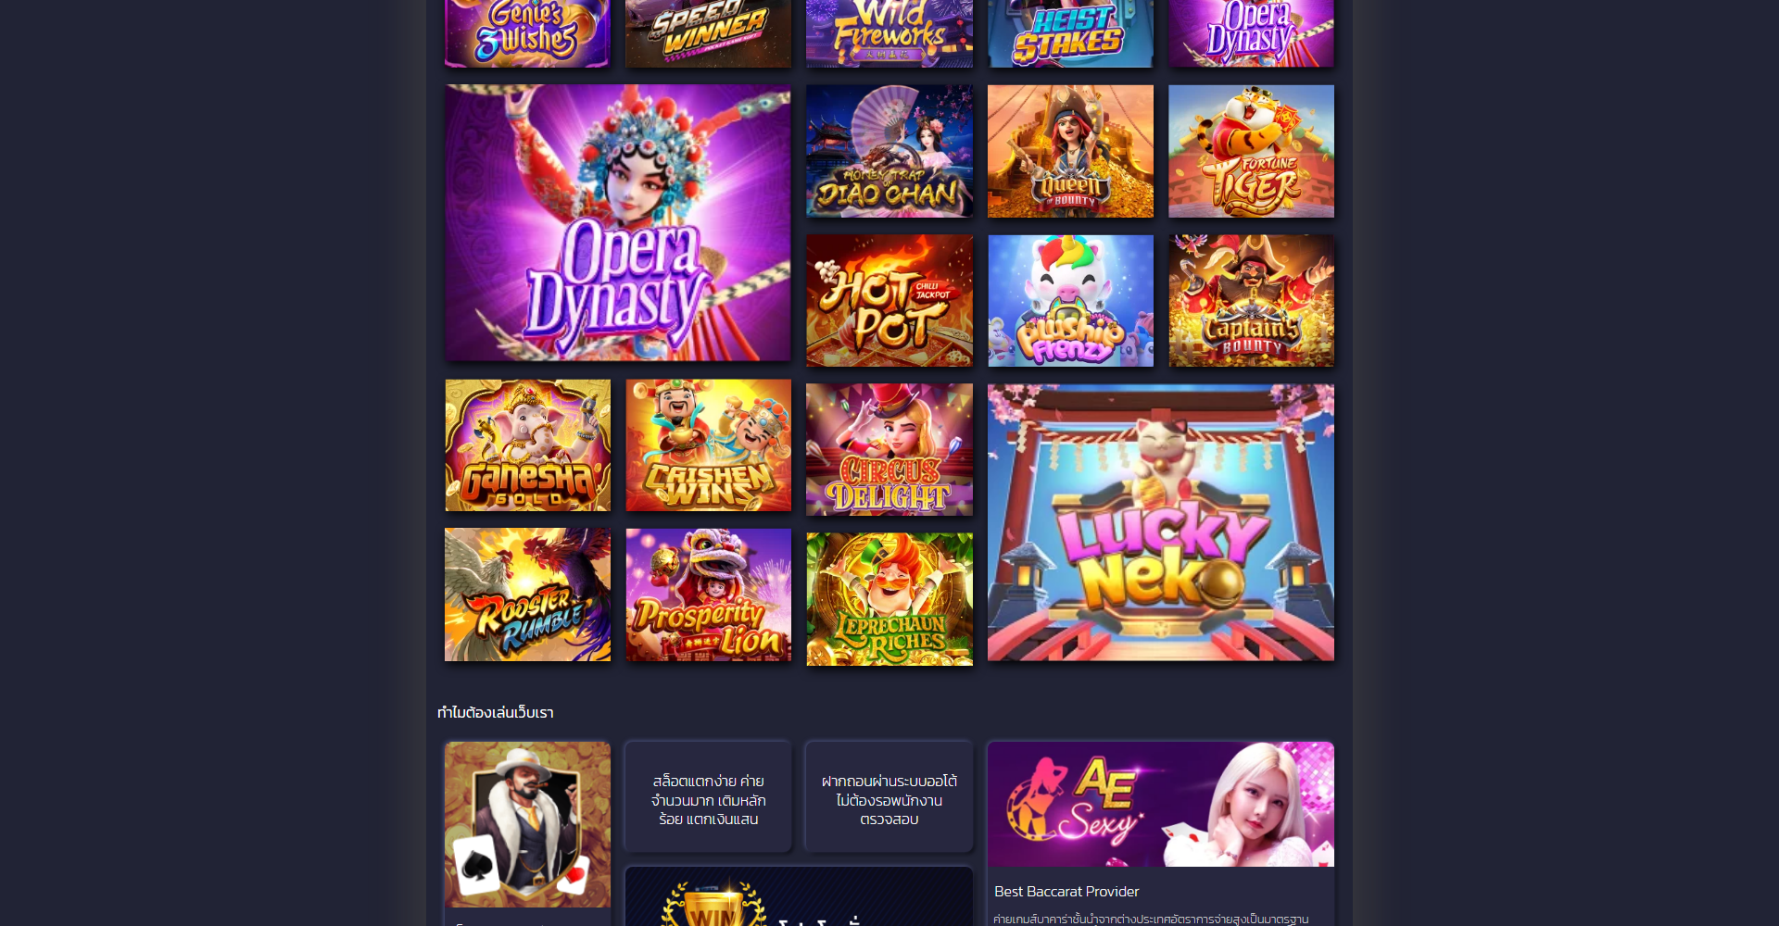Launch Captain's Bounty slot game
This screenshot has height=926, width=1779.
tap(1251, 300)
